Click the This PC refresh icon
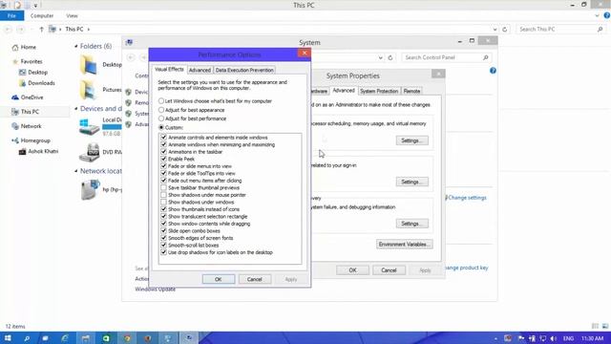Viewport: 611px width, 344px height. [x=505, y=30]
